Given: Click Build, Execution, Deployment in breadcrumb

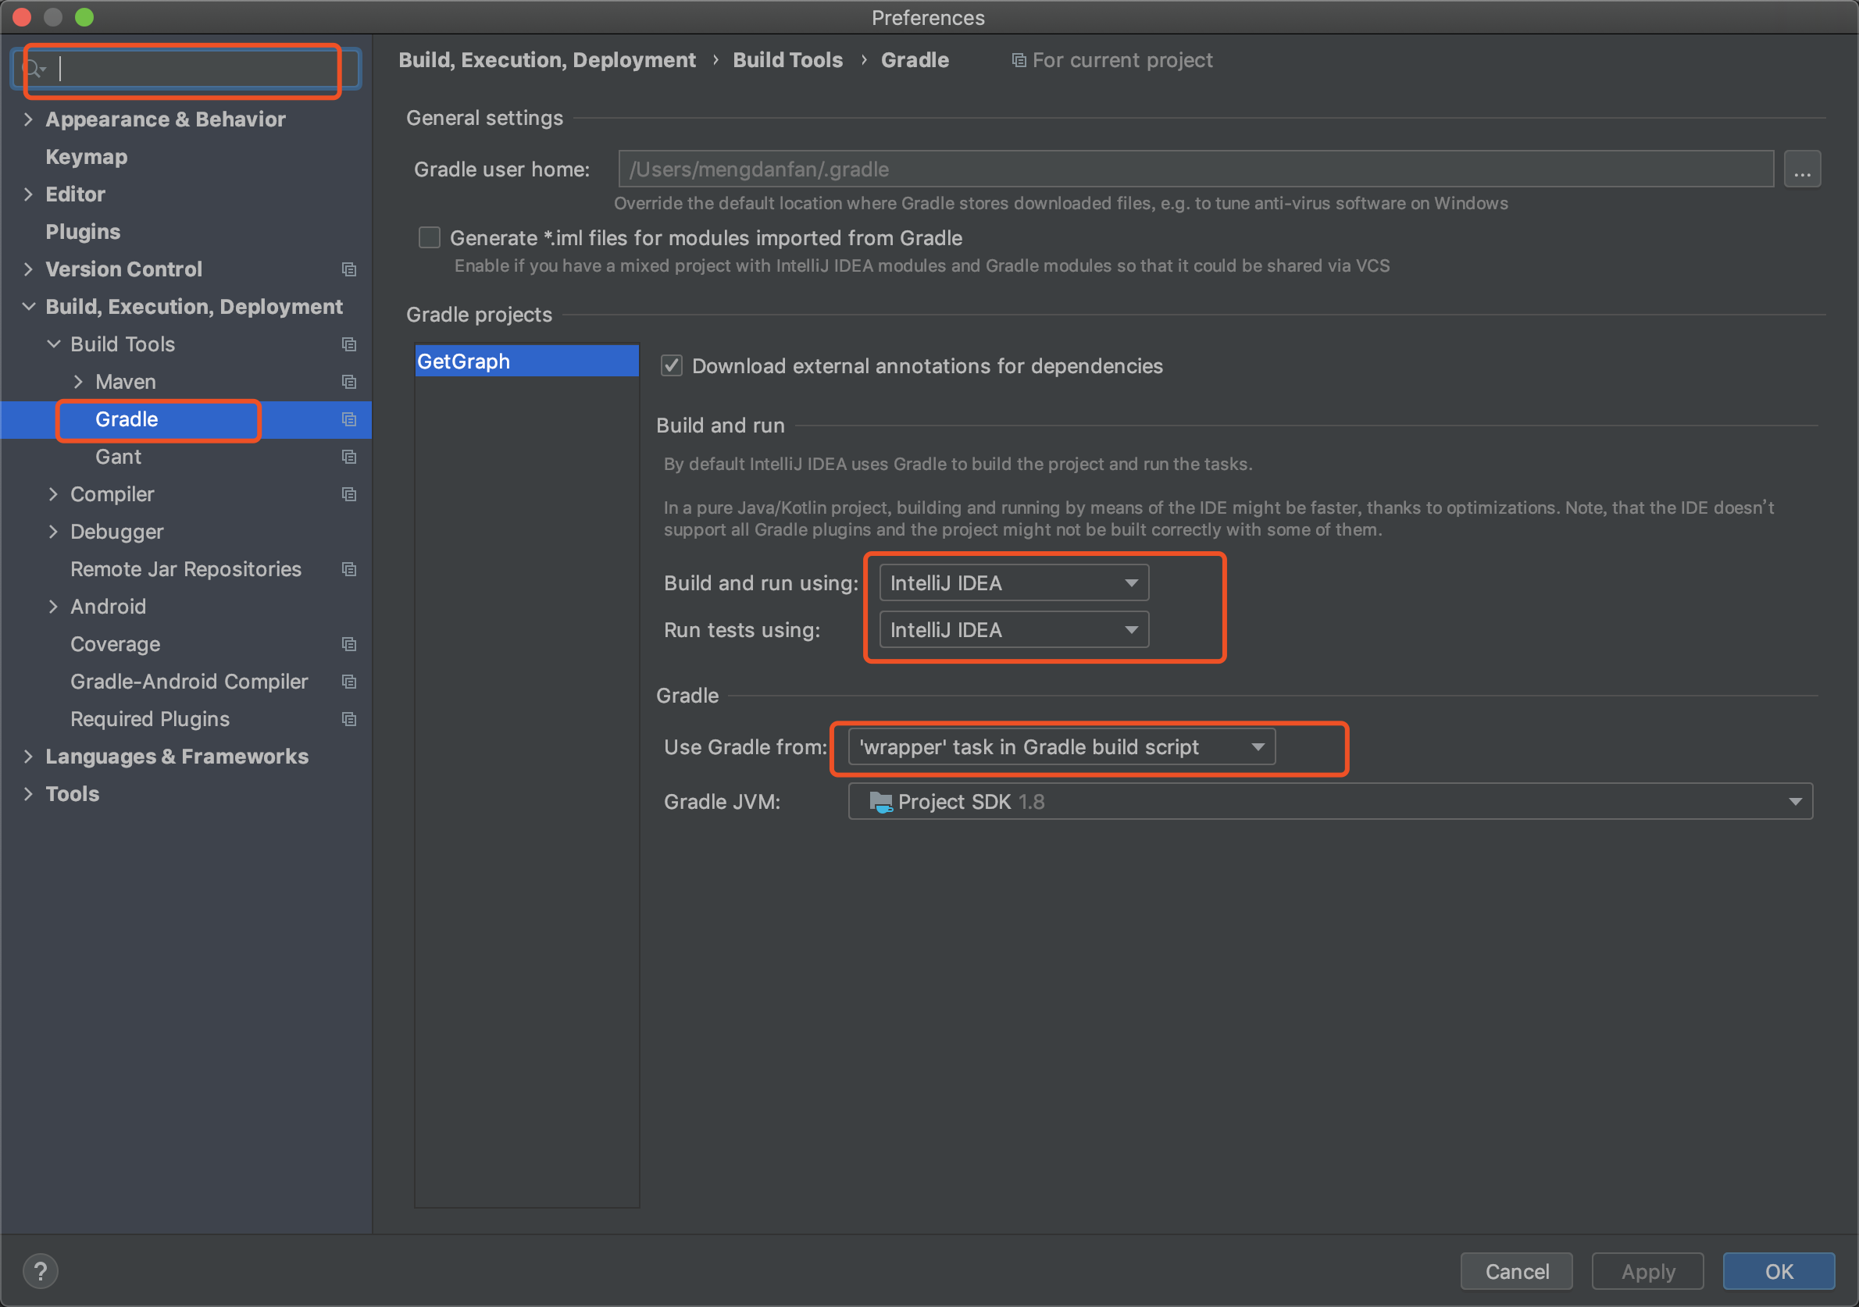Looking at the screenshot, I should coord(548,60).
